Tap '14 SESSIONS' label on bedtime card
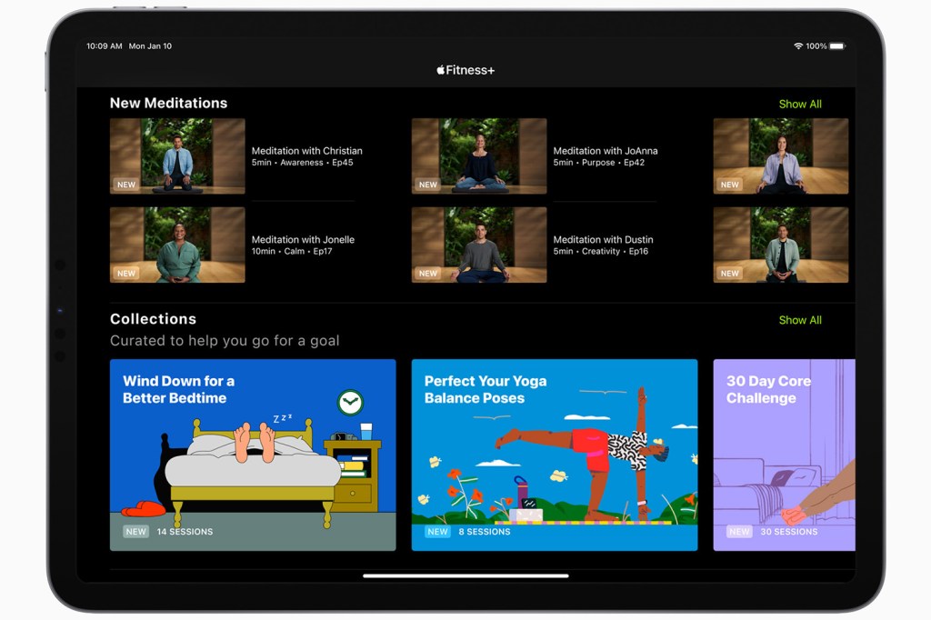The image size is (931, 620). pos(185,532)
